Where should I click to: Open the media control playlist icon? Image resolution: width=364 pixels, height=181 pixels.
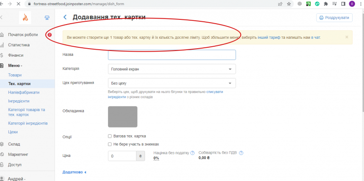click(335, 4)
